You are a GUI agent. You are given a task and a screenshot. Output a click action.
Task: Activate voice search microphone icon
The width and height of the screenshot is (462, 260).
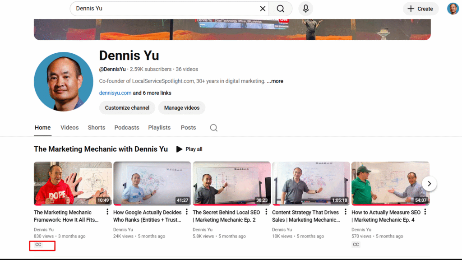[x=305, y=9]
